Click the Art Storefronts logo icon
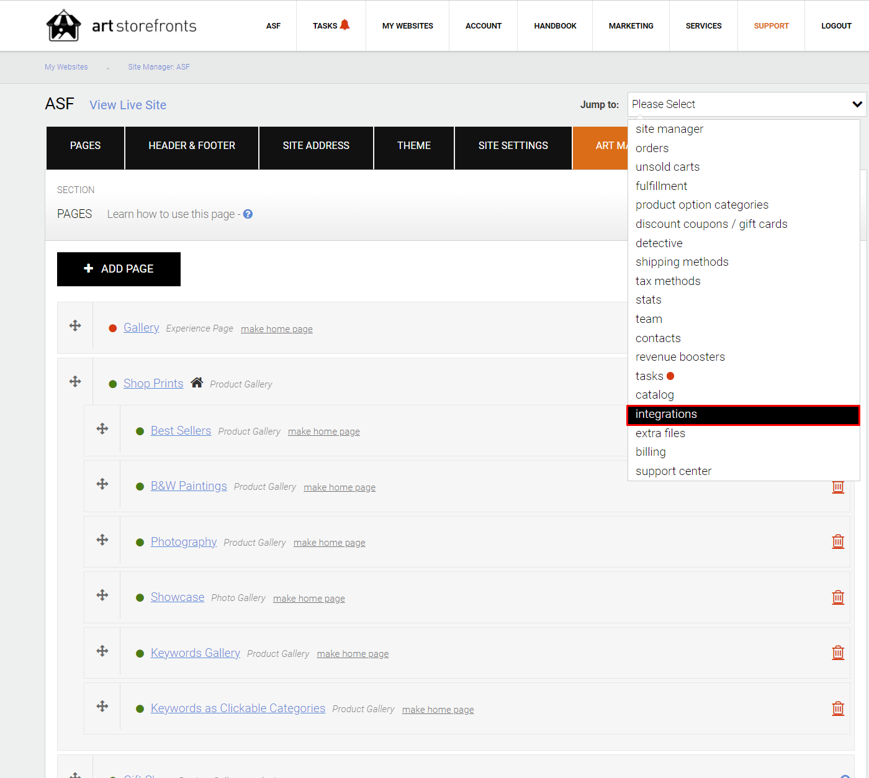This screenshot has width=869, height=778. (63, 25)
